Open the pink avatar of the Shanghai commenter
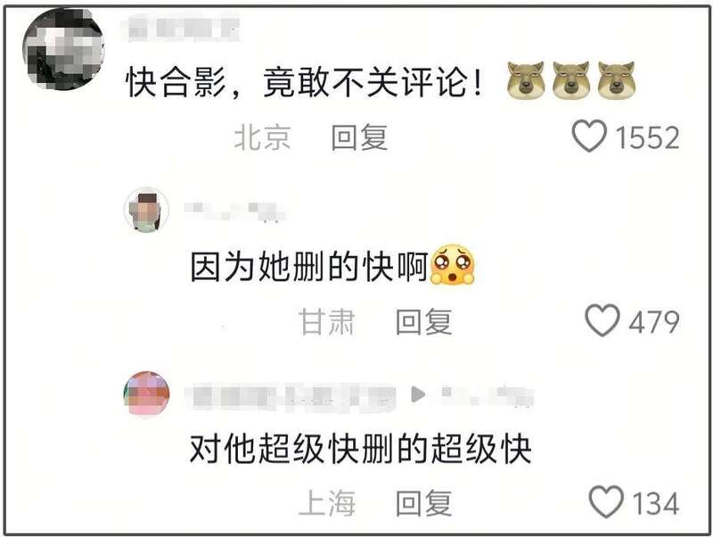The image size is (713, 537). coord(146,393)
